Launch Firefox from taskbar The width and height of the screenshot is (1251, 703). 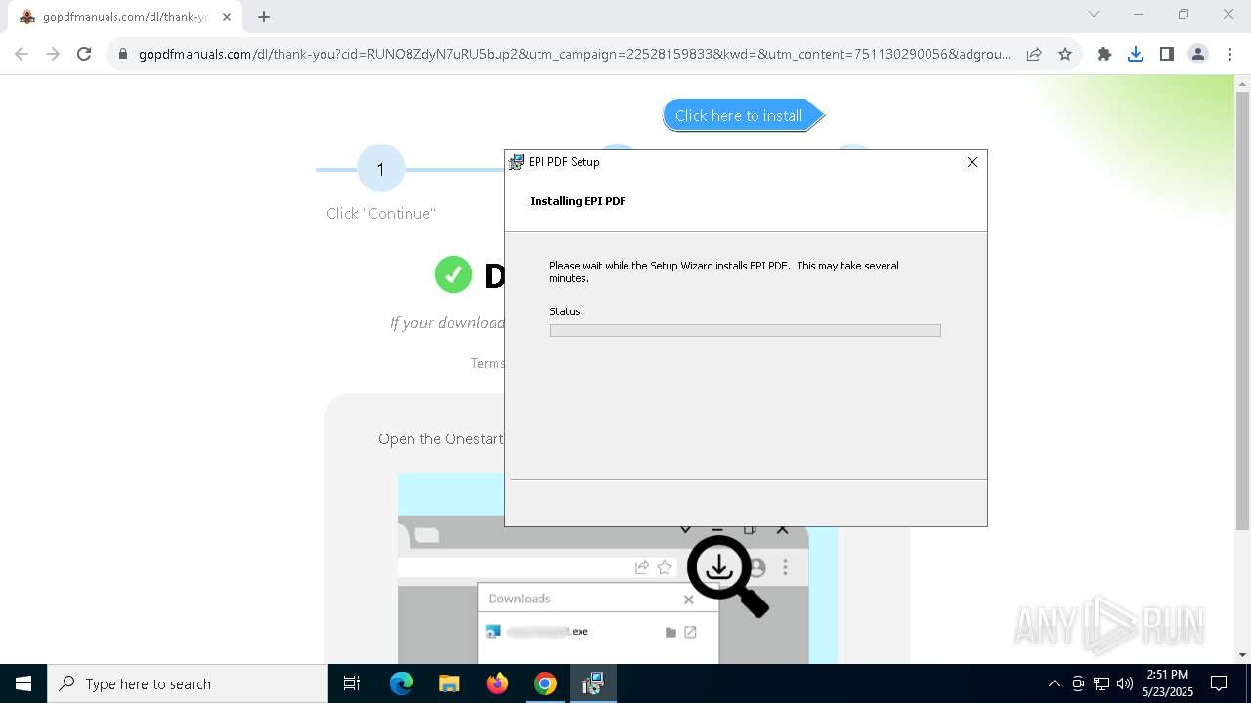pos(497,683)
